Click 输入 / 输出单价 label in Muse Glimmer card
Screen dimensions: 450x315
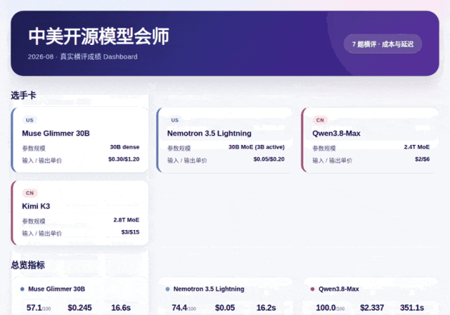pos(42,160)
